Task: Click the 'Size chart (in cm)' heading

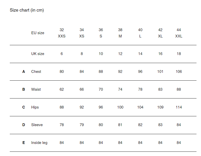Action: pyautogui.click(x=27, y=10)
